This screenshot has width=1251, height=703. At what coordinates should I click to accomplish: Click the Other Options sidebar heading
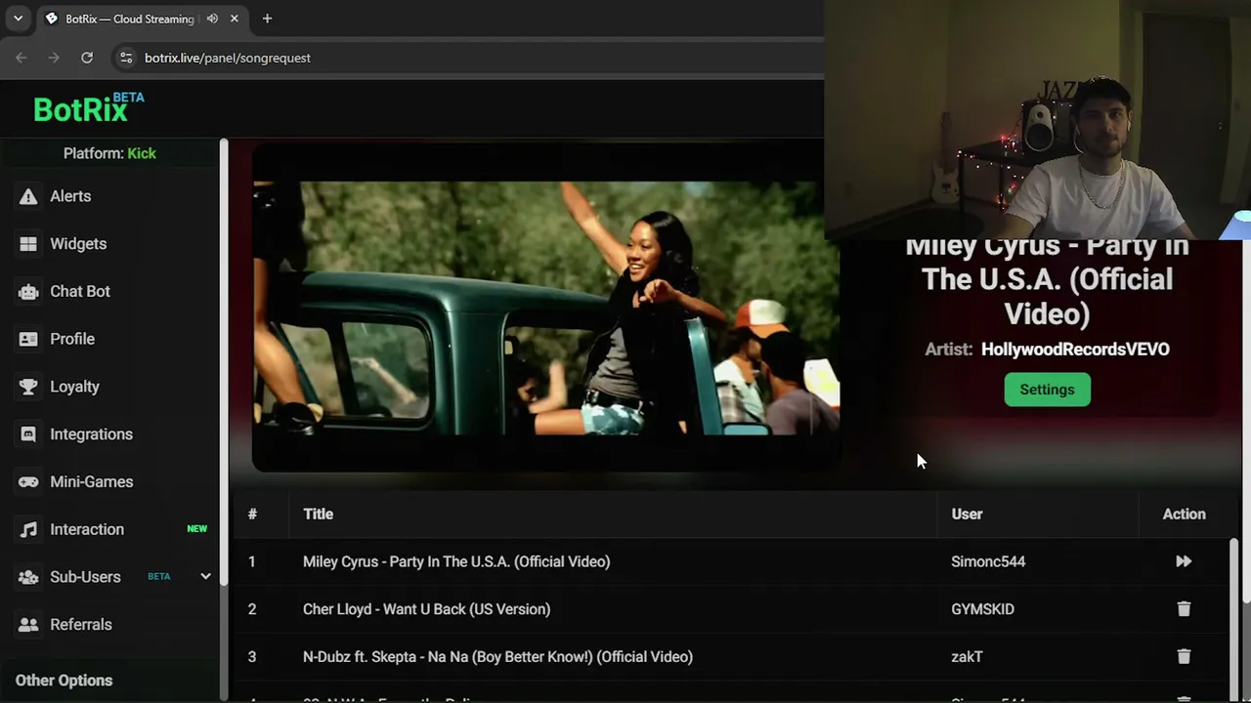point(64,681)
